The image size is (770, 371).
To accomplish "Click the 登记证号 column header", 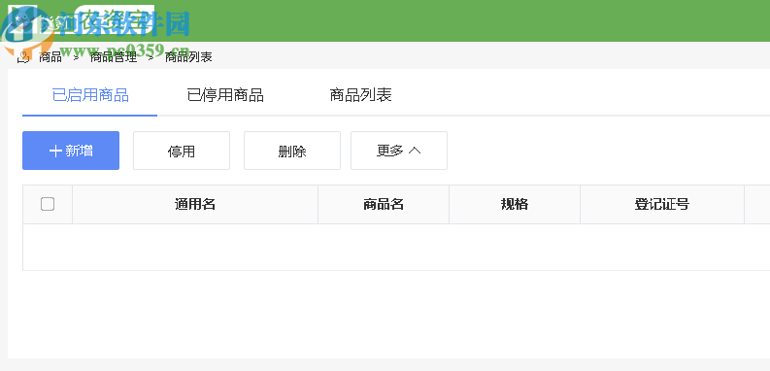I will click(662, 204).
